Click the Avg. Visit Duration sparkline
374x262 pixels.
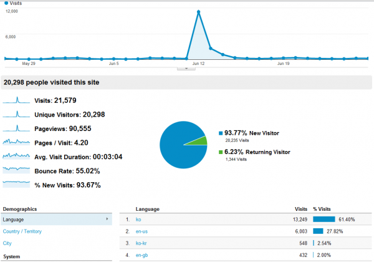tap(17, 157)
